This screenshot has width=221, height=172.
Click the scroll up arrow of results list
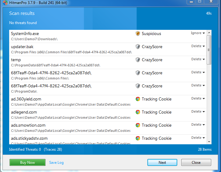209,33
